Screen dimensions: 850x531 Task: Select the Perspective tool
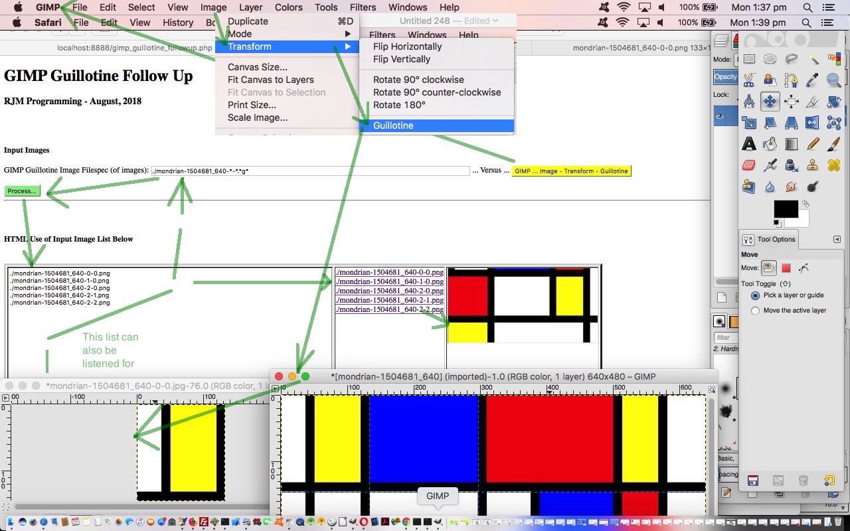(791, 123)
